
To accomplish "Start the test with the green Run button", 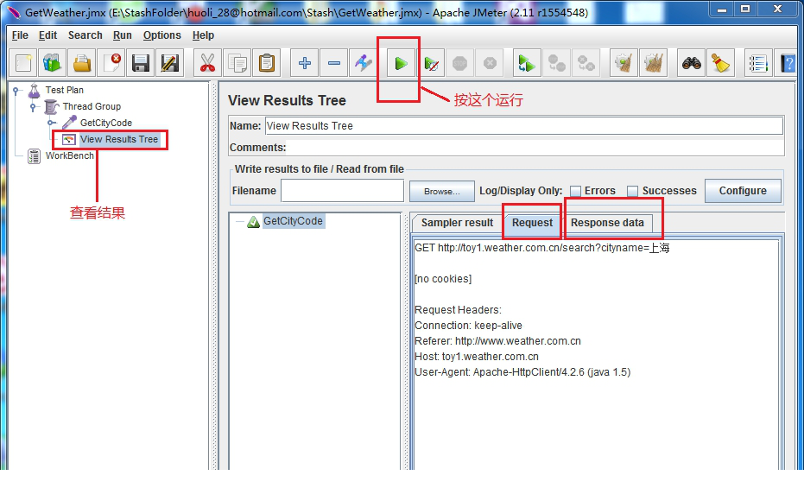I will point(401,63).
